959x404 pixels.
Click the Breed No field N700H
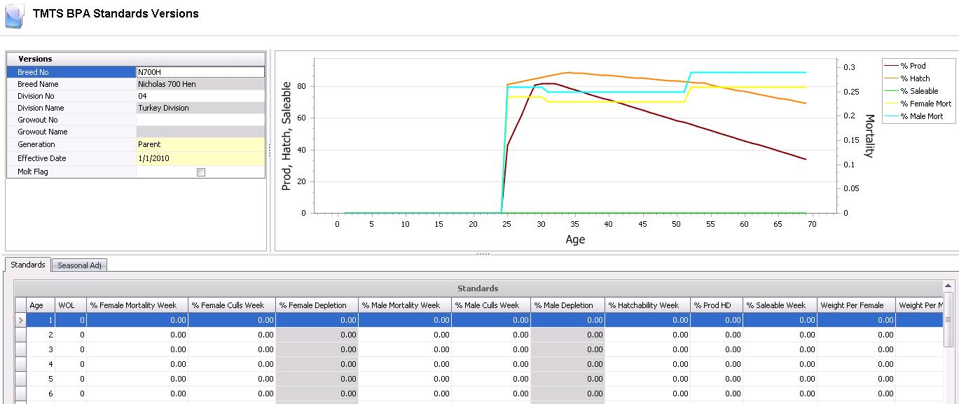200,72
